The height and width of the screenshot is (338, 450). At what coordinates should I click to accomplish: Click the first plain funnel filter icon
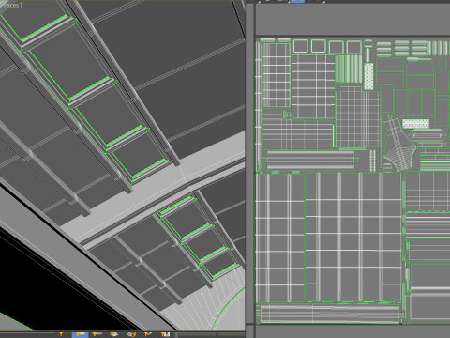[61, 334]
